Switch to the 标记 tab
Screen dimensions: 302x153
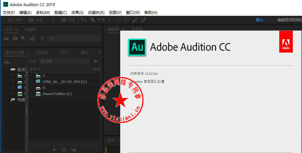(x=64, y=52)
